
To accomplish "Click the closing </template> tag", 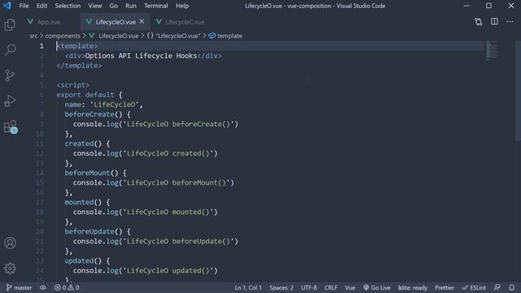I will (x=79, y=66).
